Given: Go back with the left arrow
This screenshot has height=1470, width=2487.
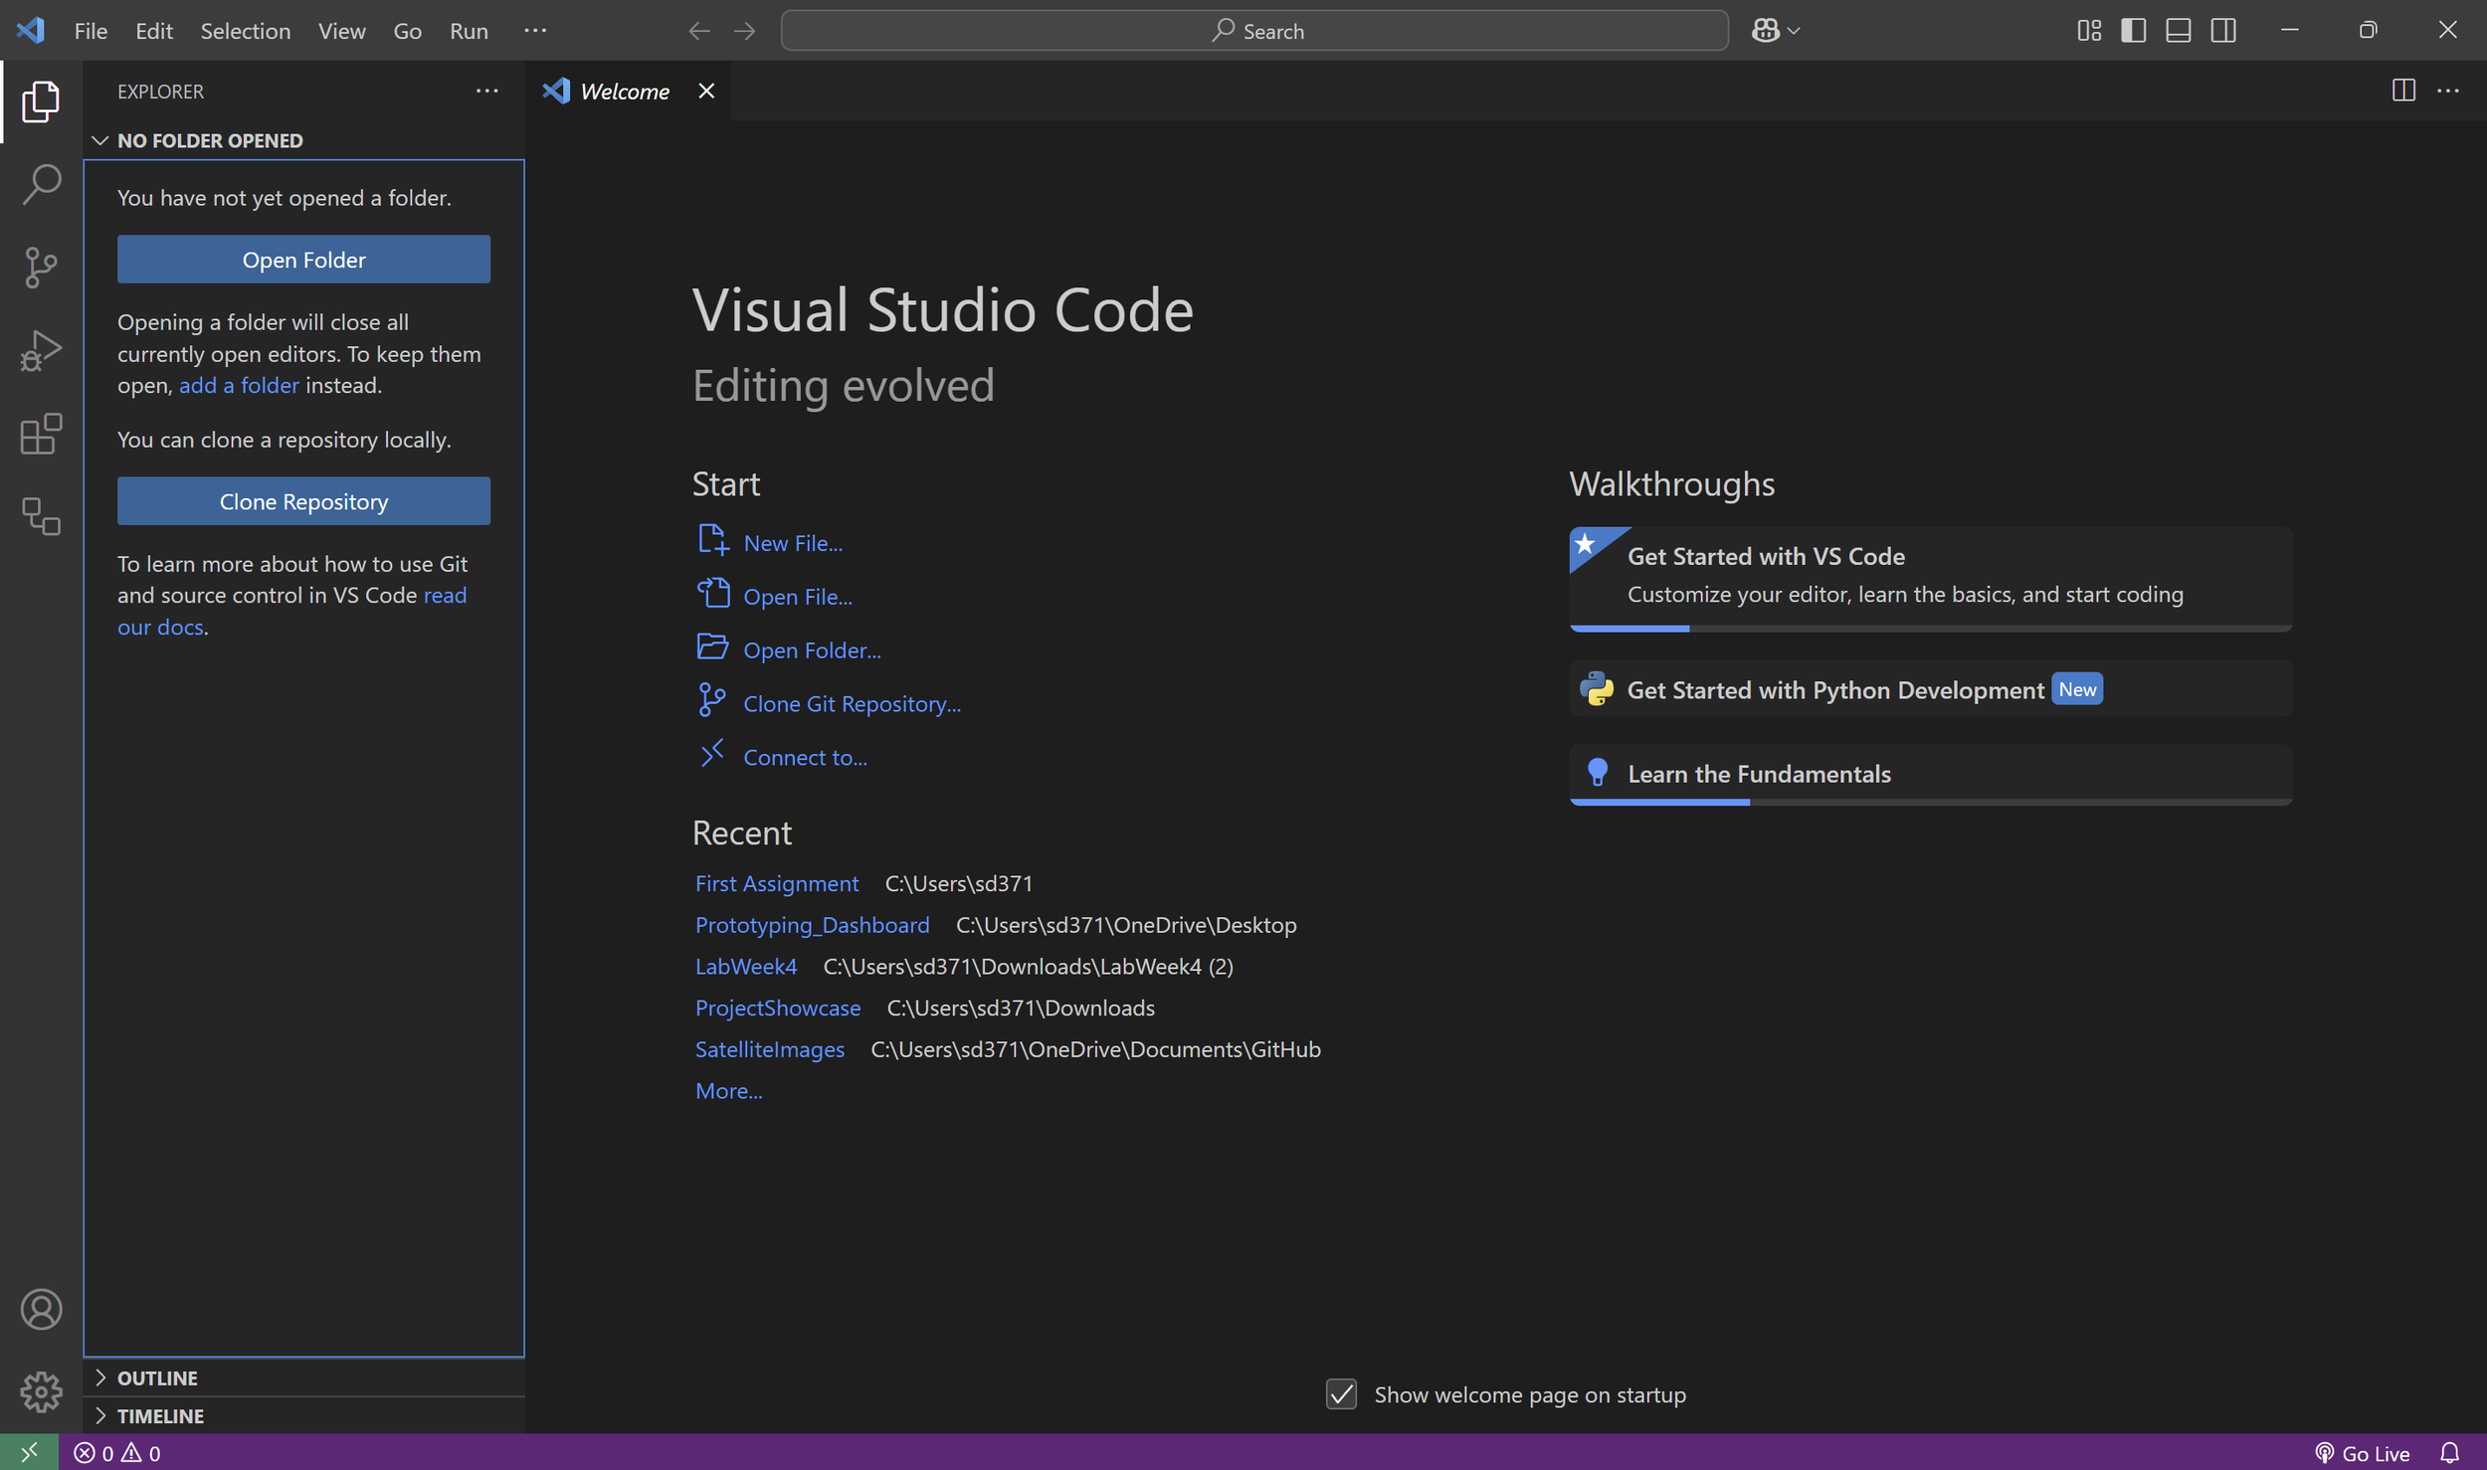Looking at the screenshot, I should pos(699,31).
